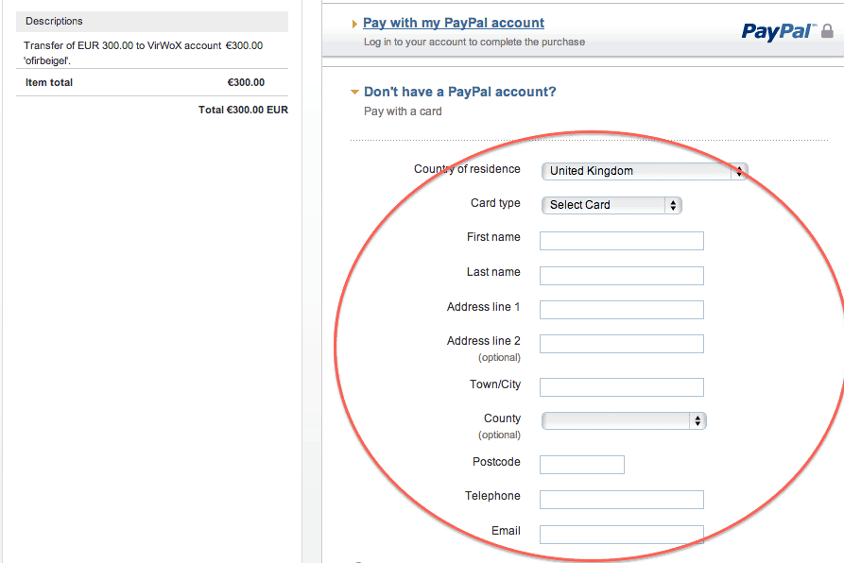The image size is (844, 563).
Task: Focus the Last name field
Action: [x=622, y=276]
